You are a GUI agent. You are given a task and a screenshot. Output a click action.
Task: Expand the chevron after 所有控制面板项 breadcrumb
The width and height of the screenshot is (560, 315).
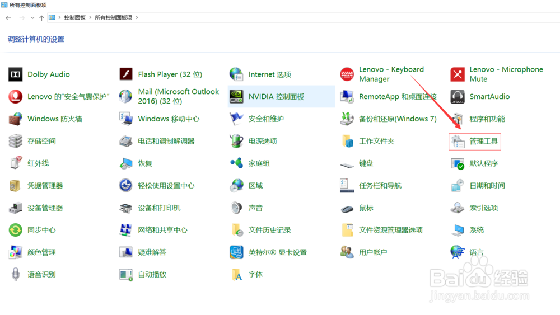click(x=137, y=17)
